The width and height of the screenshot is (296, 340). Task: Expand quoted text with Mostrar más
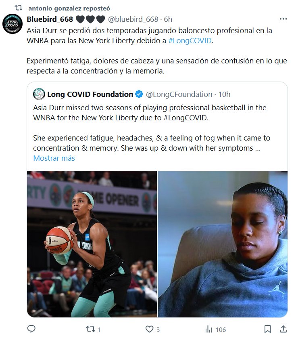pyautogui.click(x=54, y=158)
